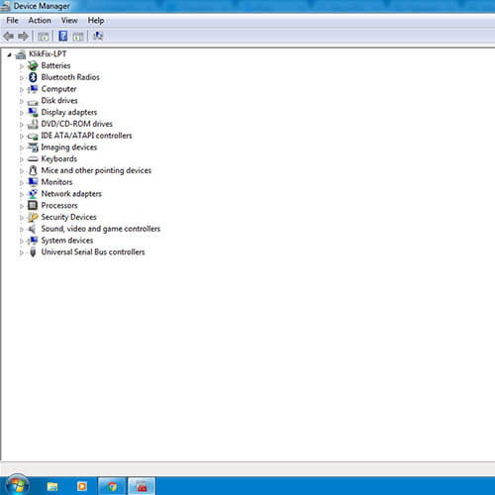Expand the Batteries node arrow
495x495 pixels.
(x=22, y=66)
